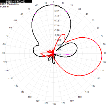Image resolution: width=107 pixels, height=107 pixels.
Task: Select the -90 degree axis label
Action: (x=3, y=53)
